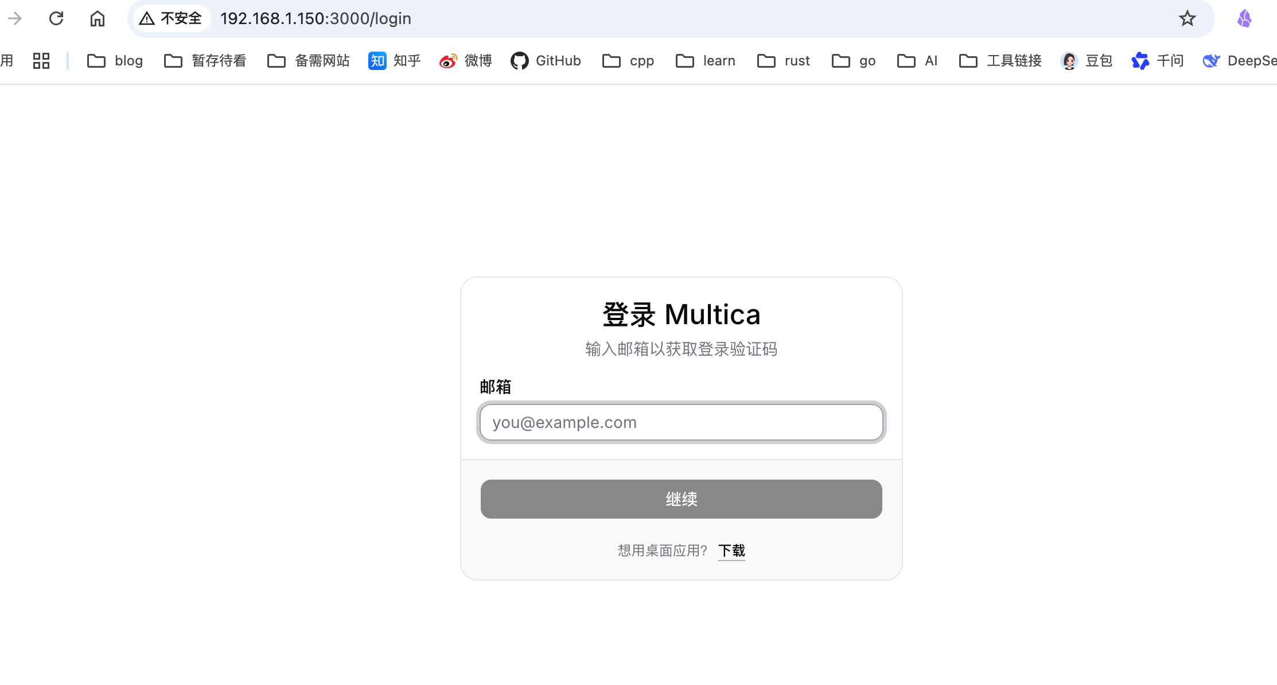
Task: Open the 工具链接 bookmark folder
Action: click(x=1000, y=61)
